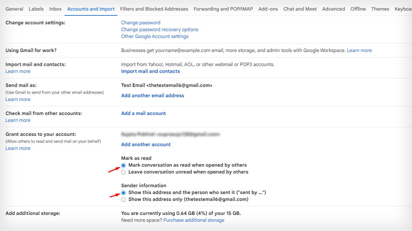
Task: Add another email address for sending
Action: [152, 95]
